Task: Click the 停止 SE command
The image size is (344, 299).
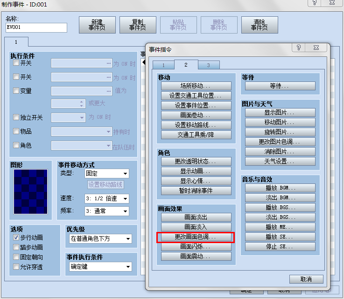Action: click(280, 247)
